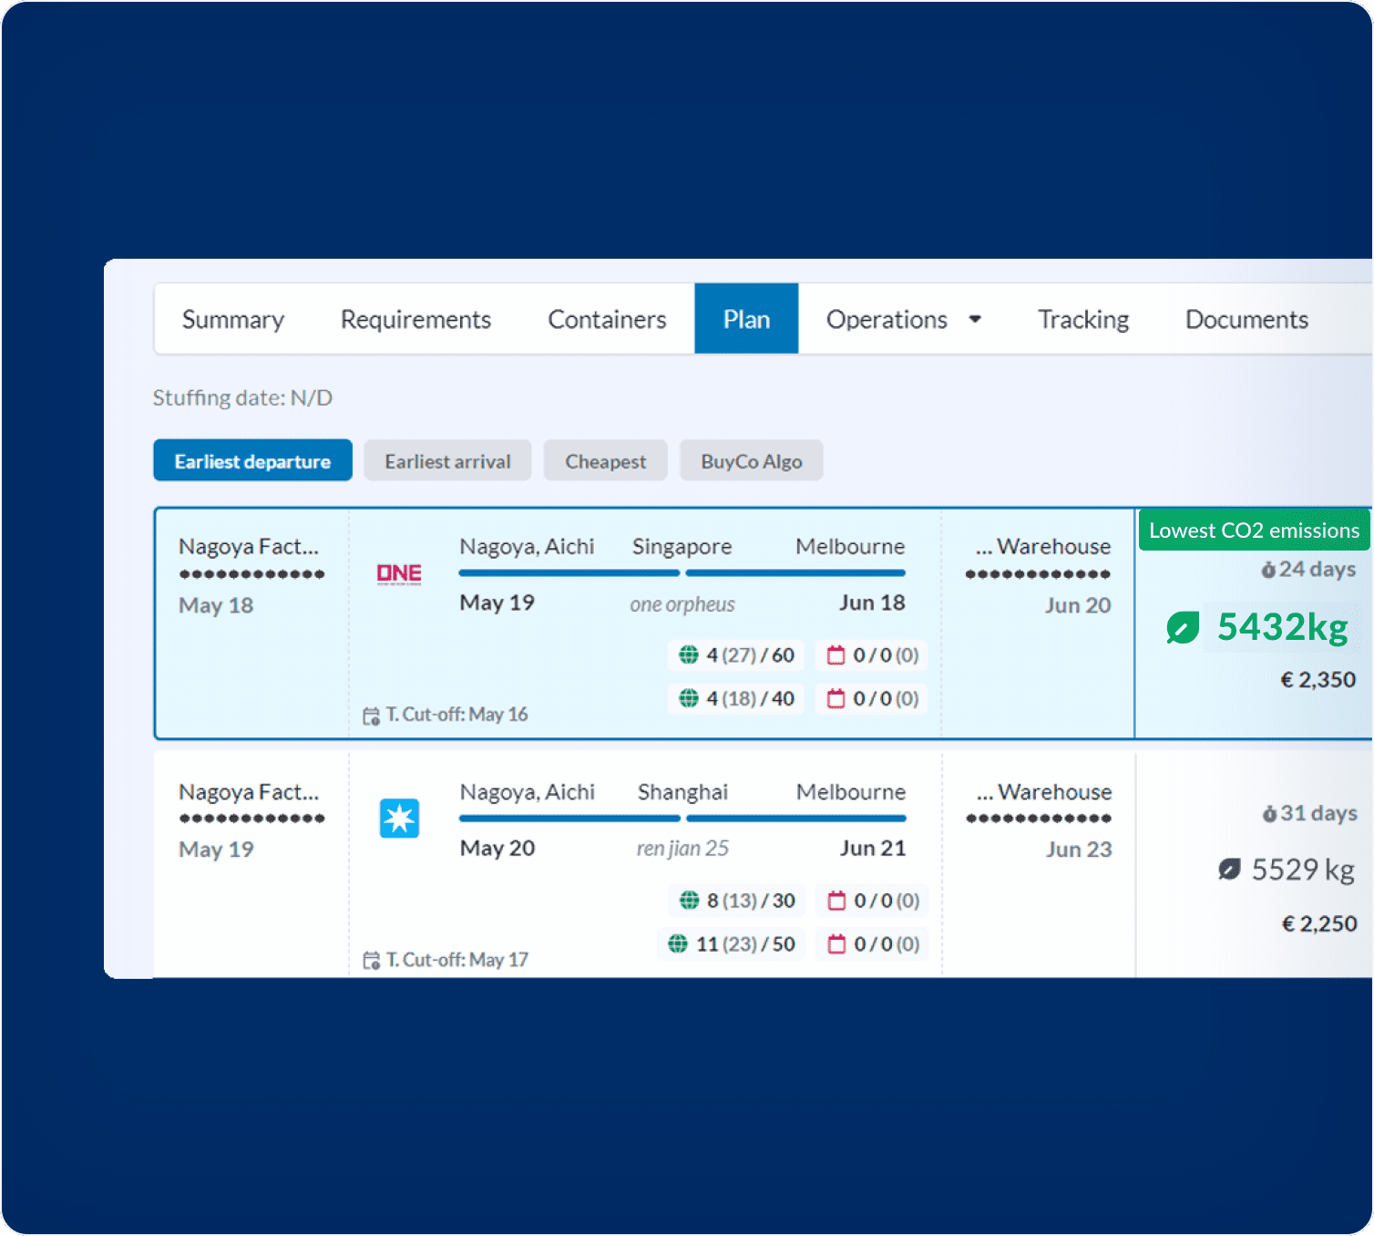This screenshot has height=1236, width=1374.
Task: Click red calendar icon in Shanghai route's first row
Action: 836,901
